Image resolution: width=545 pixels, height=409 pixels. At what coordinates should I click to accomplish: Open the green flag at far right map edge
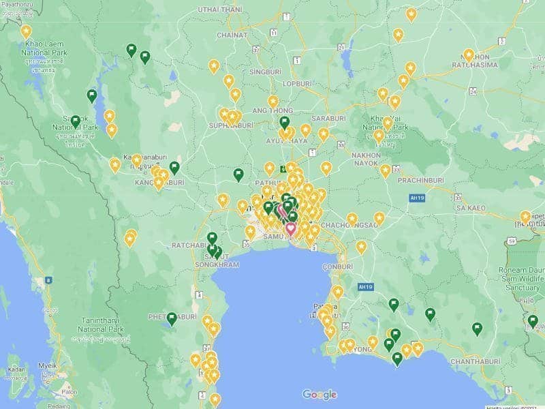(533, 320)
